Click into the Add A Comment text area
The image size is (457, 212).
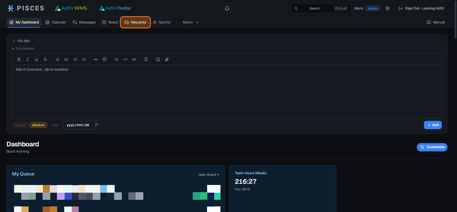click(227, 92)
